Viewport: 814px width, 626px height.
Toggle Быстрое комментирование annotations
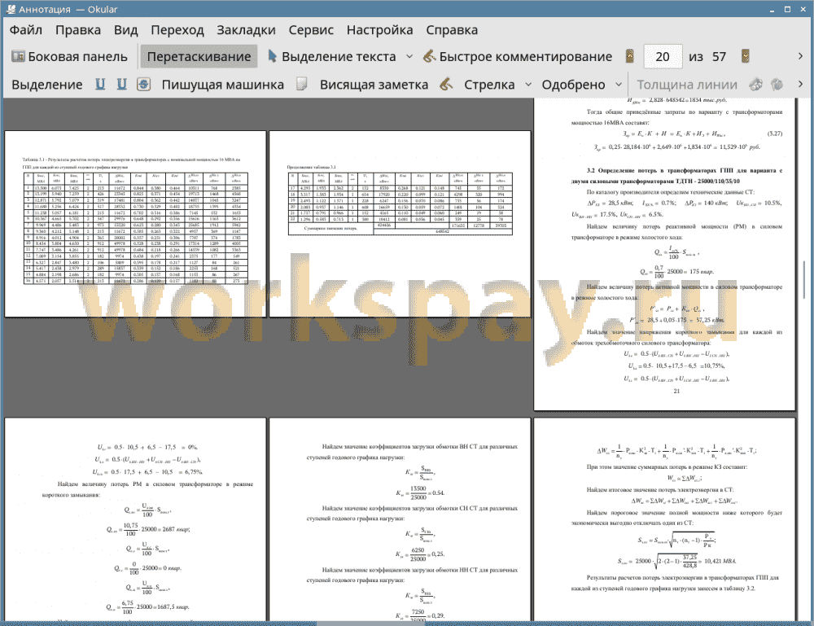(x=518, y=57)
